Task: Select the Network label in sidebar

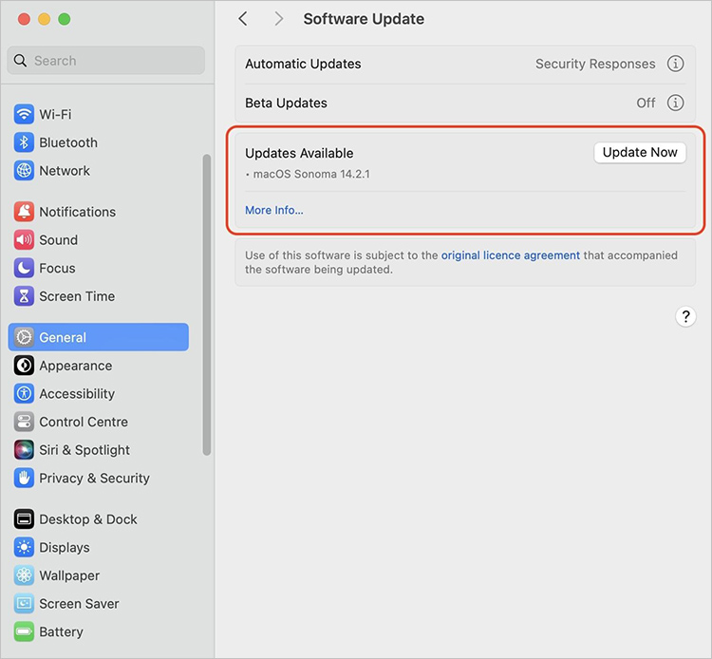Action: point(65,171)
